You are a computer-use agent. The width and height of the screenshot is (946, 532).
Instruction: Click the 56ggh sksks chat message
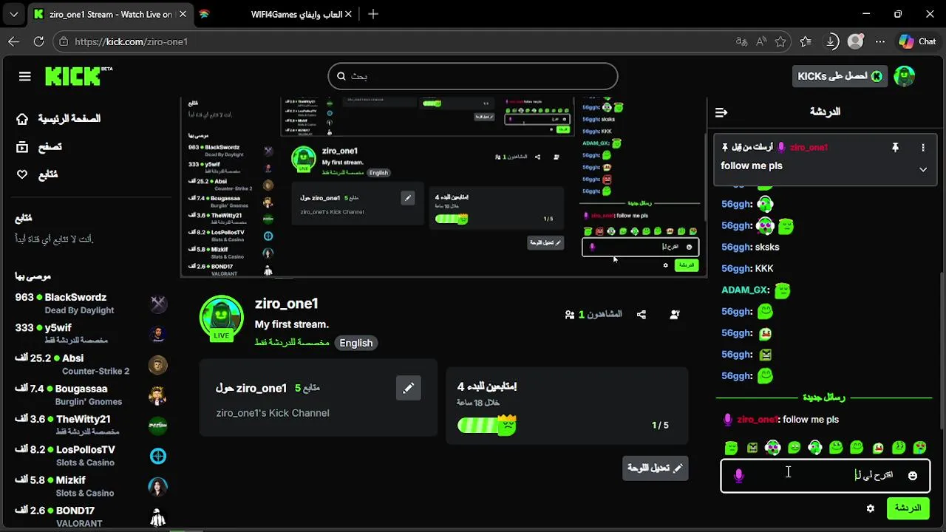pos(750,247)
